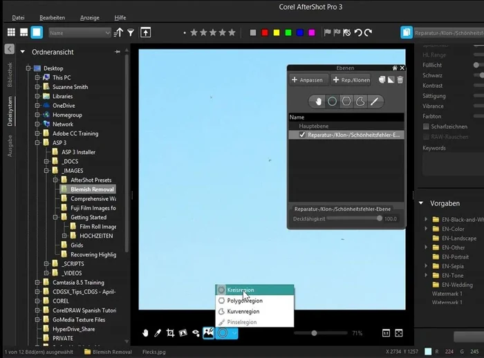The height and width of the screenshot is (358, 484).
Task: Choose Polygonregion from the popup menu
Action: tap(244, 301)
